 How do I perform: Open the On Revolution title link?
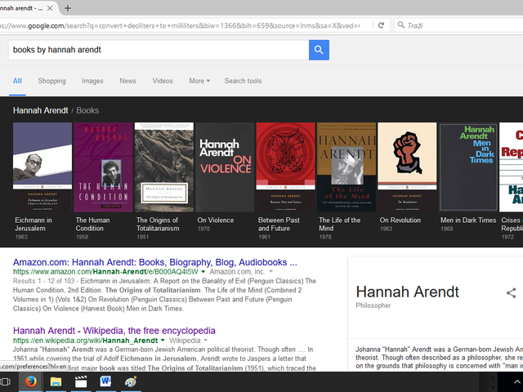pos(400,220)
